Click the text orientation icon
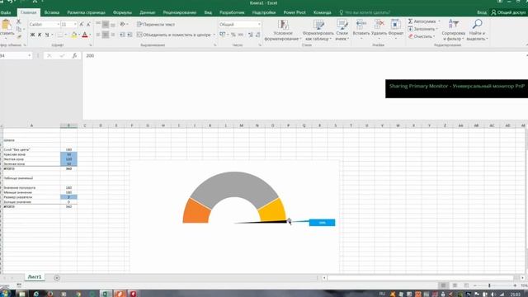 click(x=123, y=24)
